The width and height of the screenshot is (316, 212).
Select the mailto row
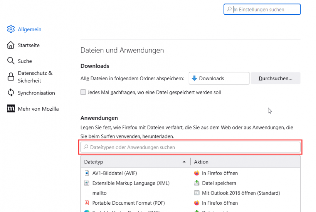190,193
